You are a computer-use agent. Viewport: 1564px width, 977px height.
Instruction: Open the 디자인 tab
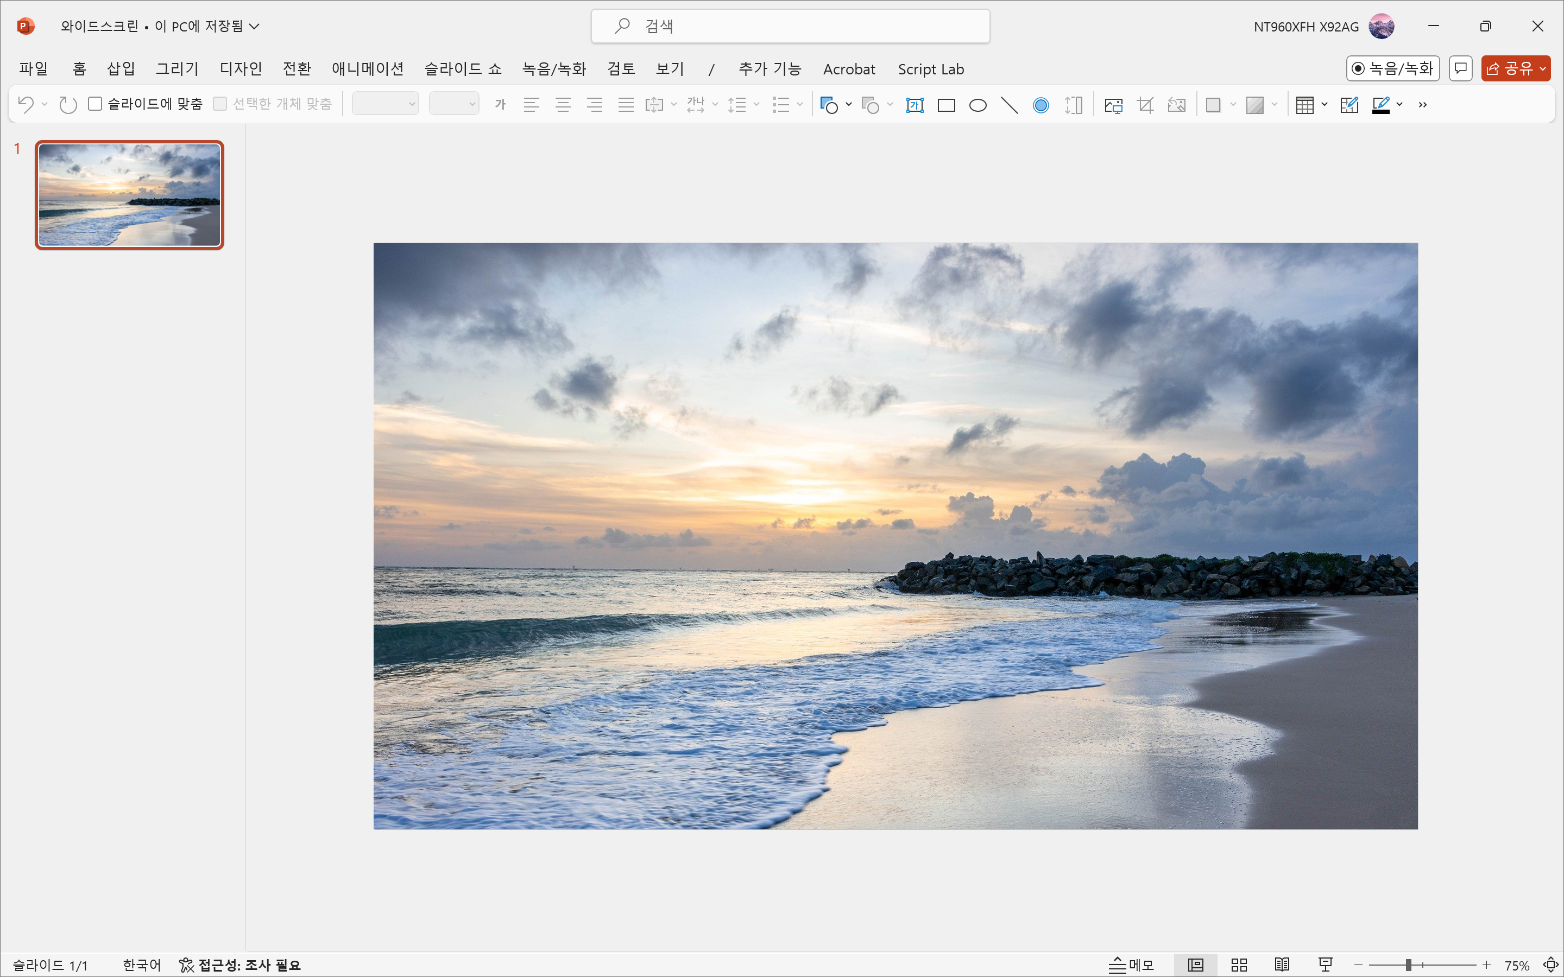pos(241,68)
